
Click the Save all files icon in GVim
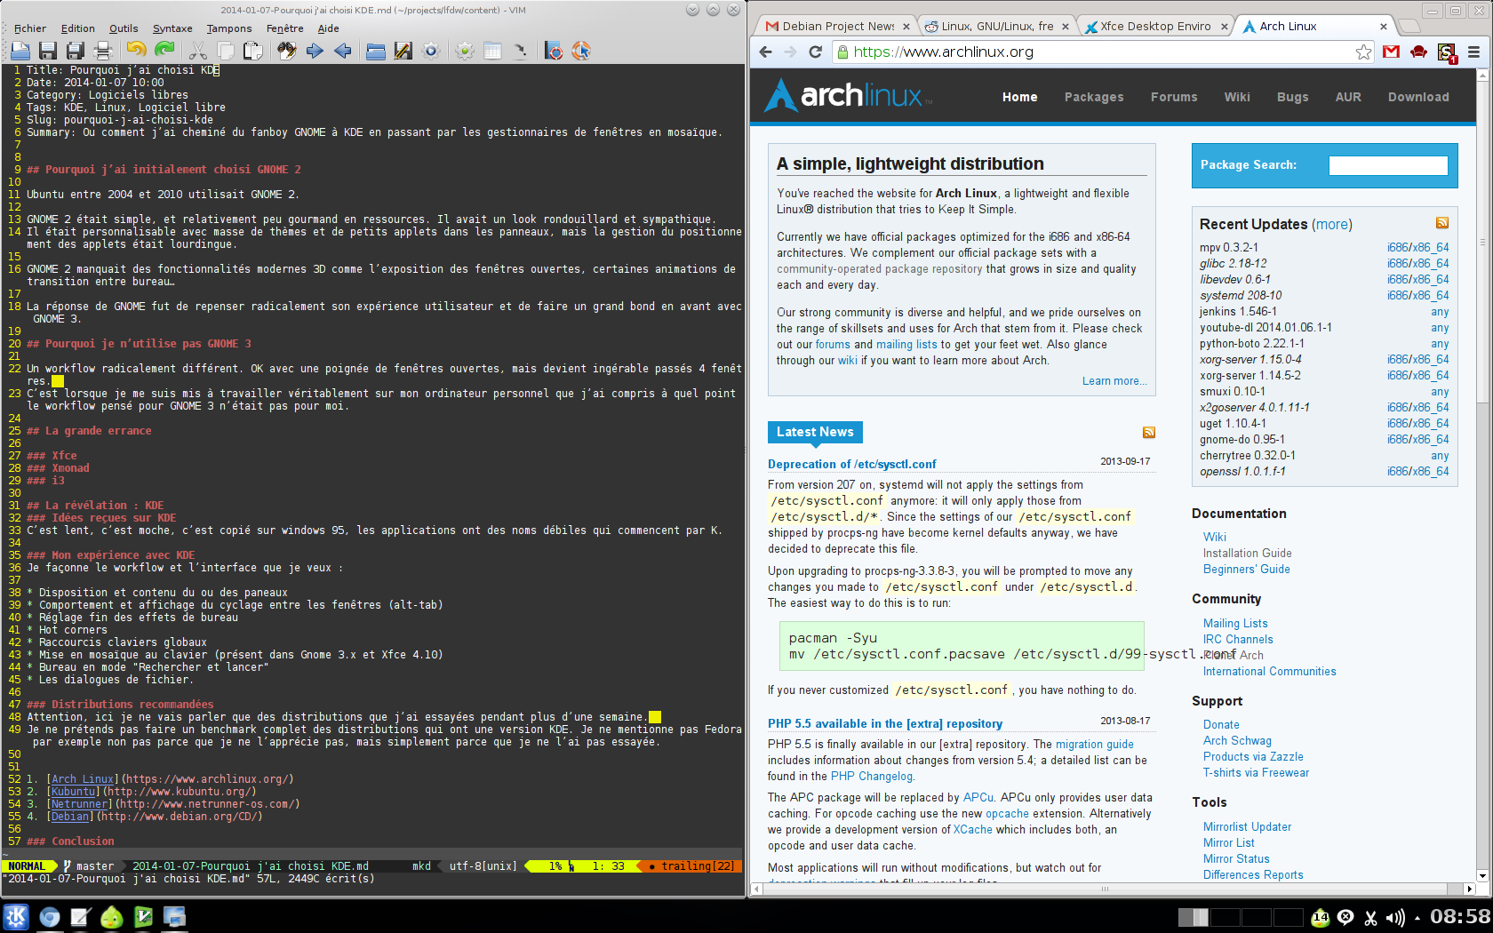pyautogui.click(x=76, y=51)
